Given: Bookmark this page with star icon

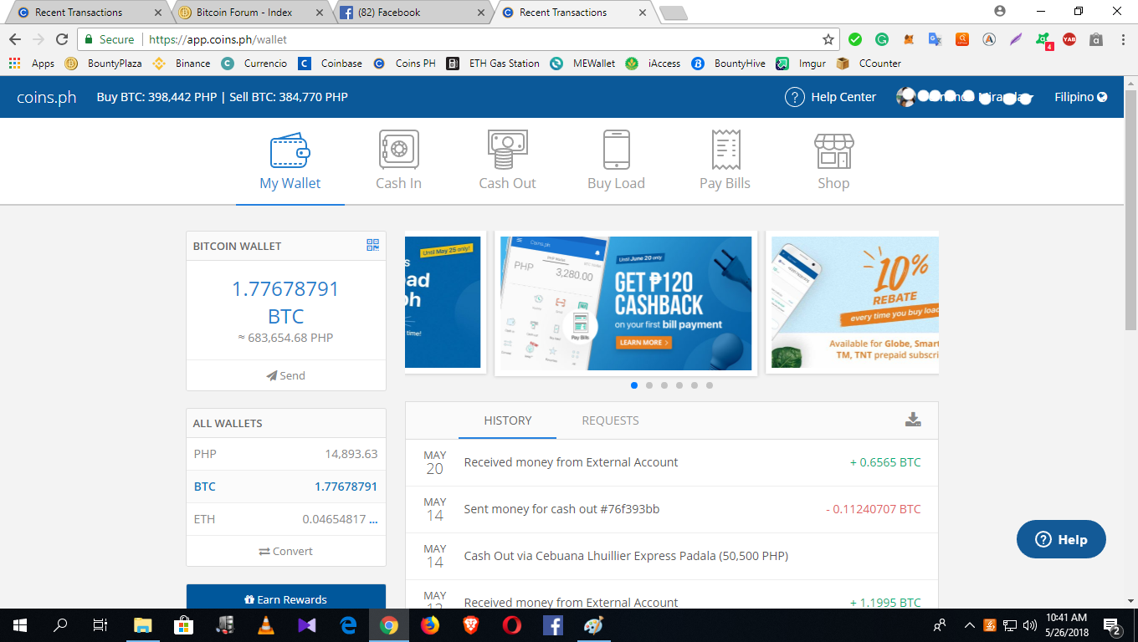Looking at the screenshot, I should [828, 39].
